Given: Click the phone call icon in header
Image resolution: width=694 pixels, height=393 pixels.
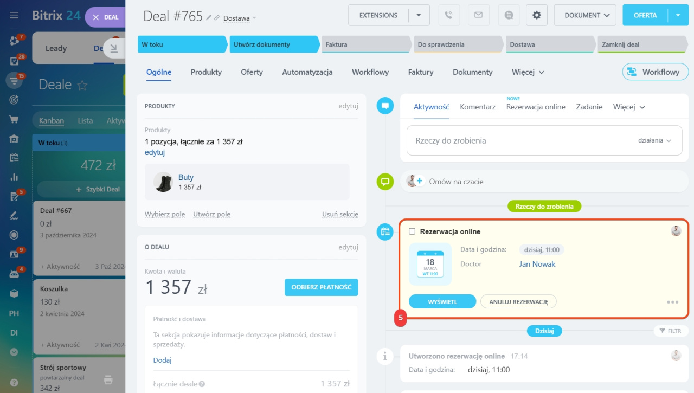Looking at the screenshot, I should pyautogui.click(x=448, y=15).
